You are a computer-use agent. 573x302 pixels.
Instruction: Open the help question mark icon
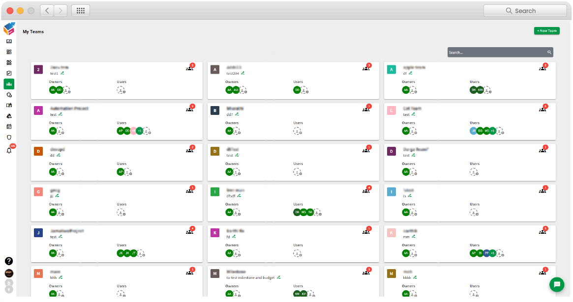coord(9,262)
